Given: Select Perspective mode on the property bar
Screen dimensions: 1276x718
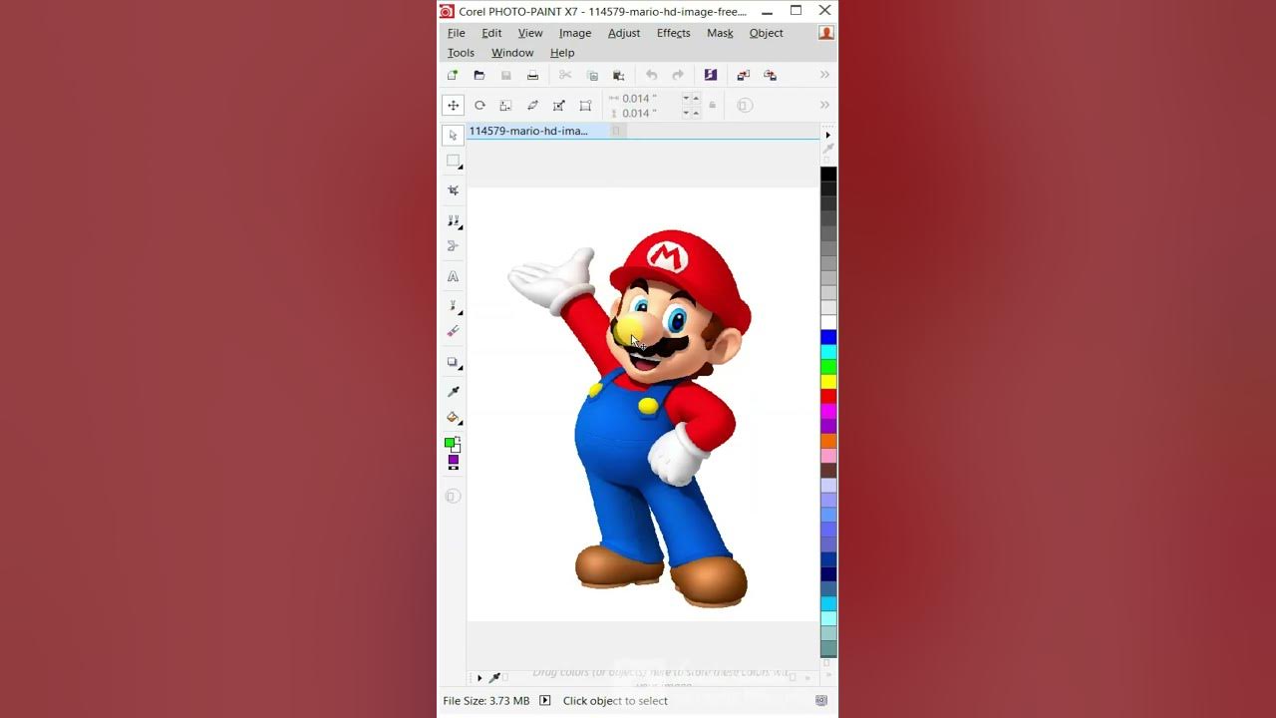Looking at the screenshot, I should 585,105.
